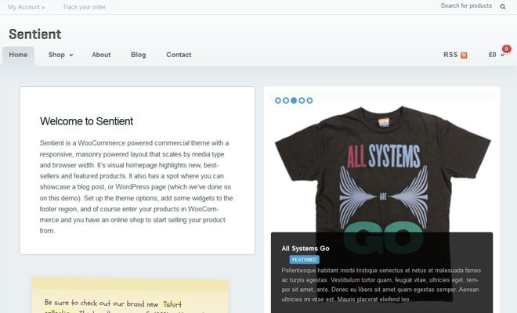Click the red cart count badge
This screenshot has height=313, width=517.
click(x=506, y=49)
